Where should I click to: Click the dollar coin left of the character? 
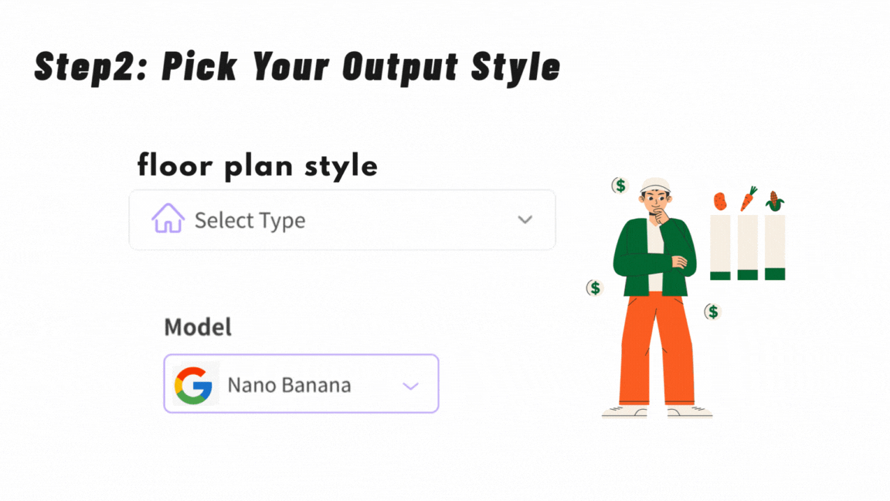point(593,287)
